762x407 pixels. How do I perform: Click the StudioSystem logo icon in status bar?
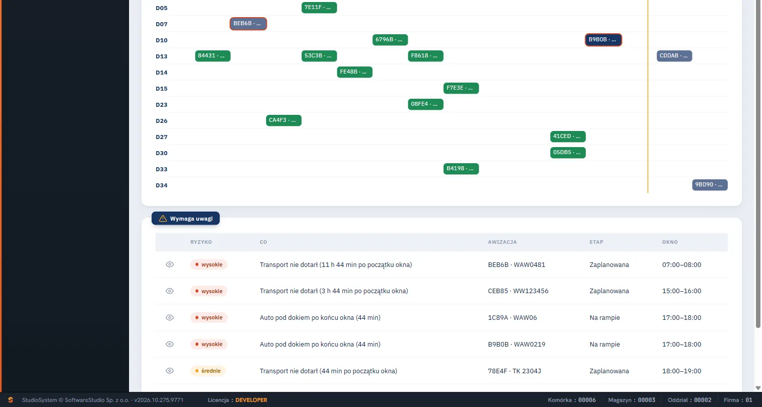pos(10,400)
